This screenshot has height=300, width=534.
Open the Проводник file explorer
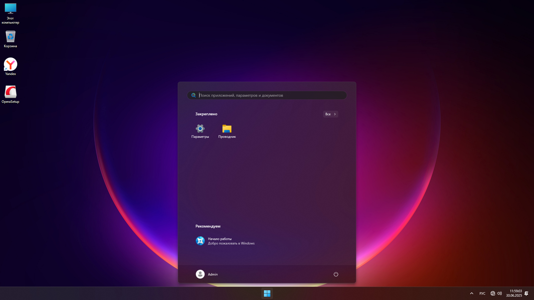(227, 129)
